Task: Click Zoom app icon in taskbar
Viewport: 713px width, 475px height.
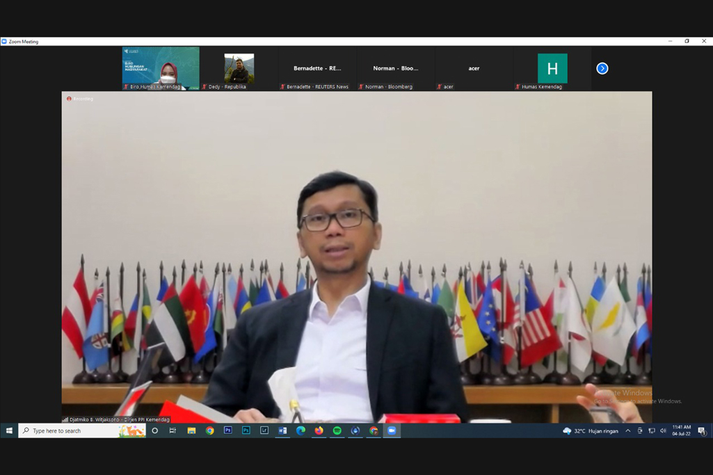Action: [x=392, y=430]
